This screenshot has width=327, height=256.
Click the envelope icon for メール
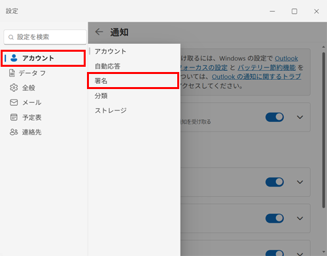(x=14, y=102)
